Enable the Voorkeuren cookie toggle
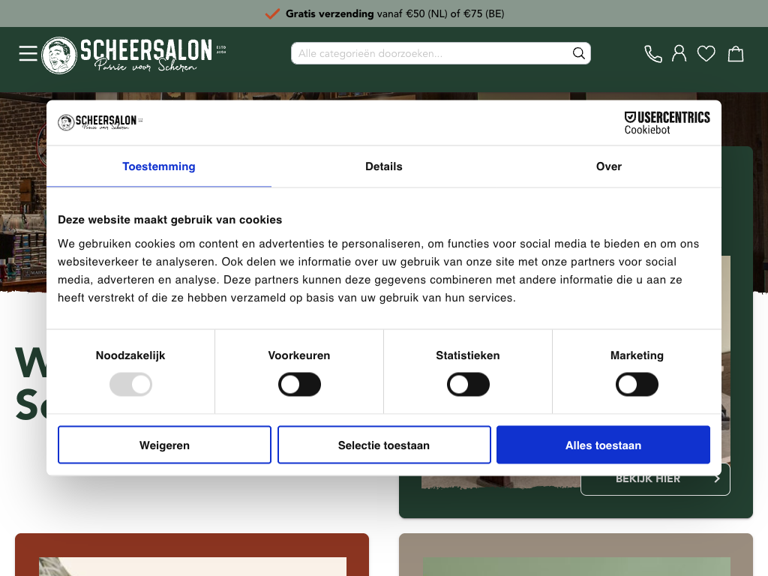This screenshot has width=768, height=576. [x=299, y=385]
